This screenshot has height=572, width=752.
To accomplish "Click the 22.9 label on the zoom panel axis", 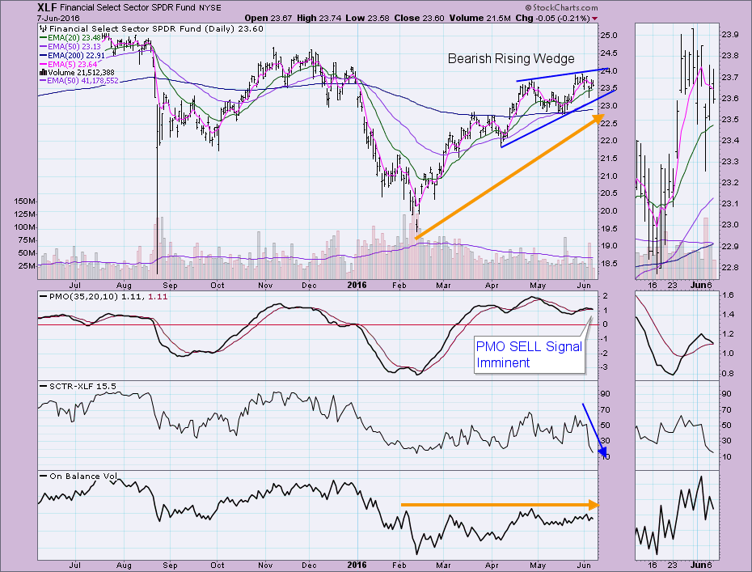I will 729,246.
